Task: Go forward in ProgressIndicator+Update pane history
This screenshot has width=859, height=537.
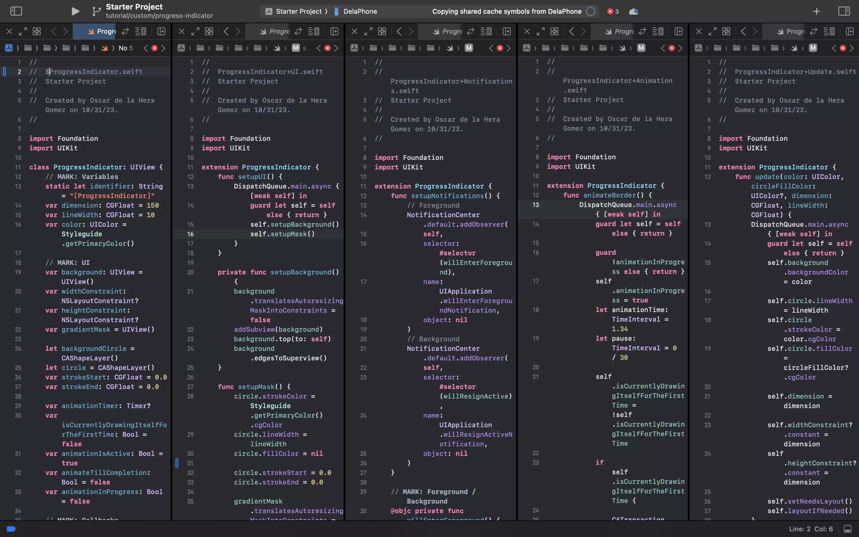Action: pos(755,31)
